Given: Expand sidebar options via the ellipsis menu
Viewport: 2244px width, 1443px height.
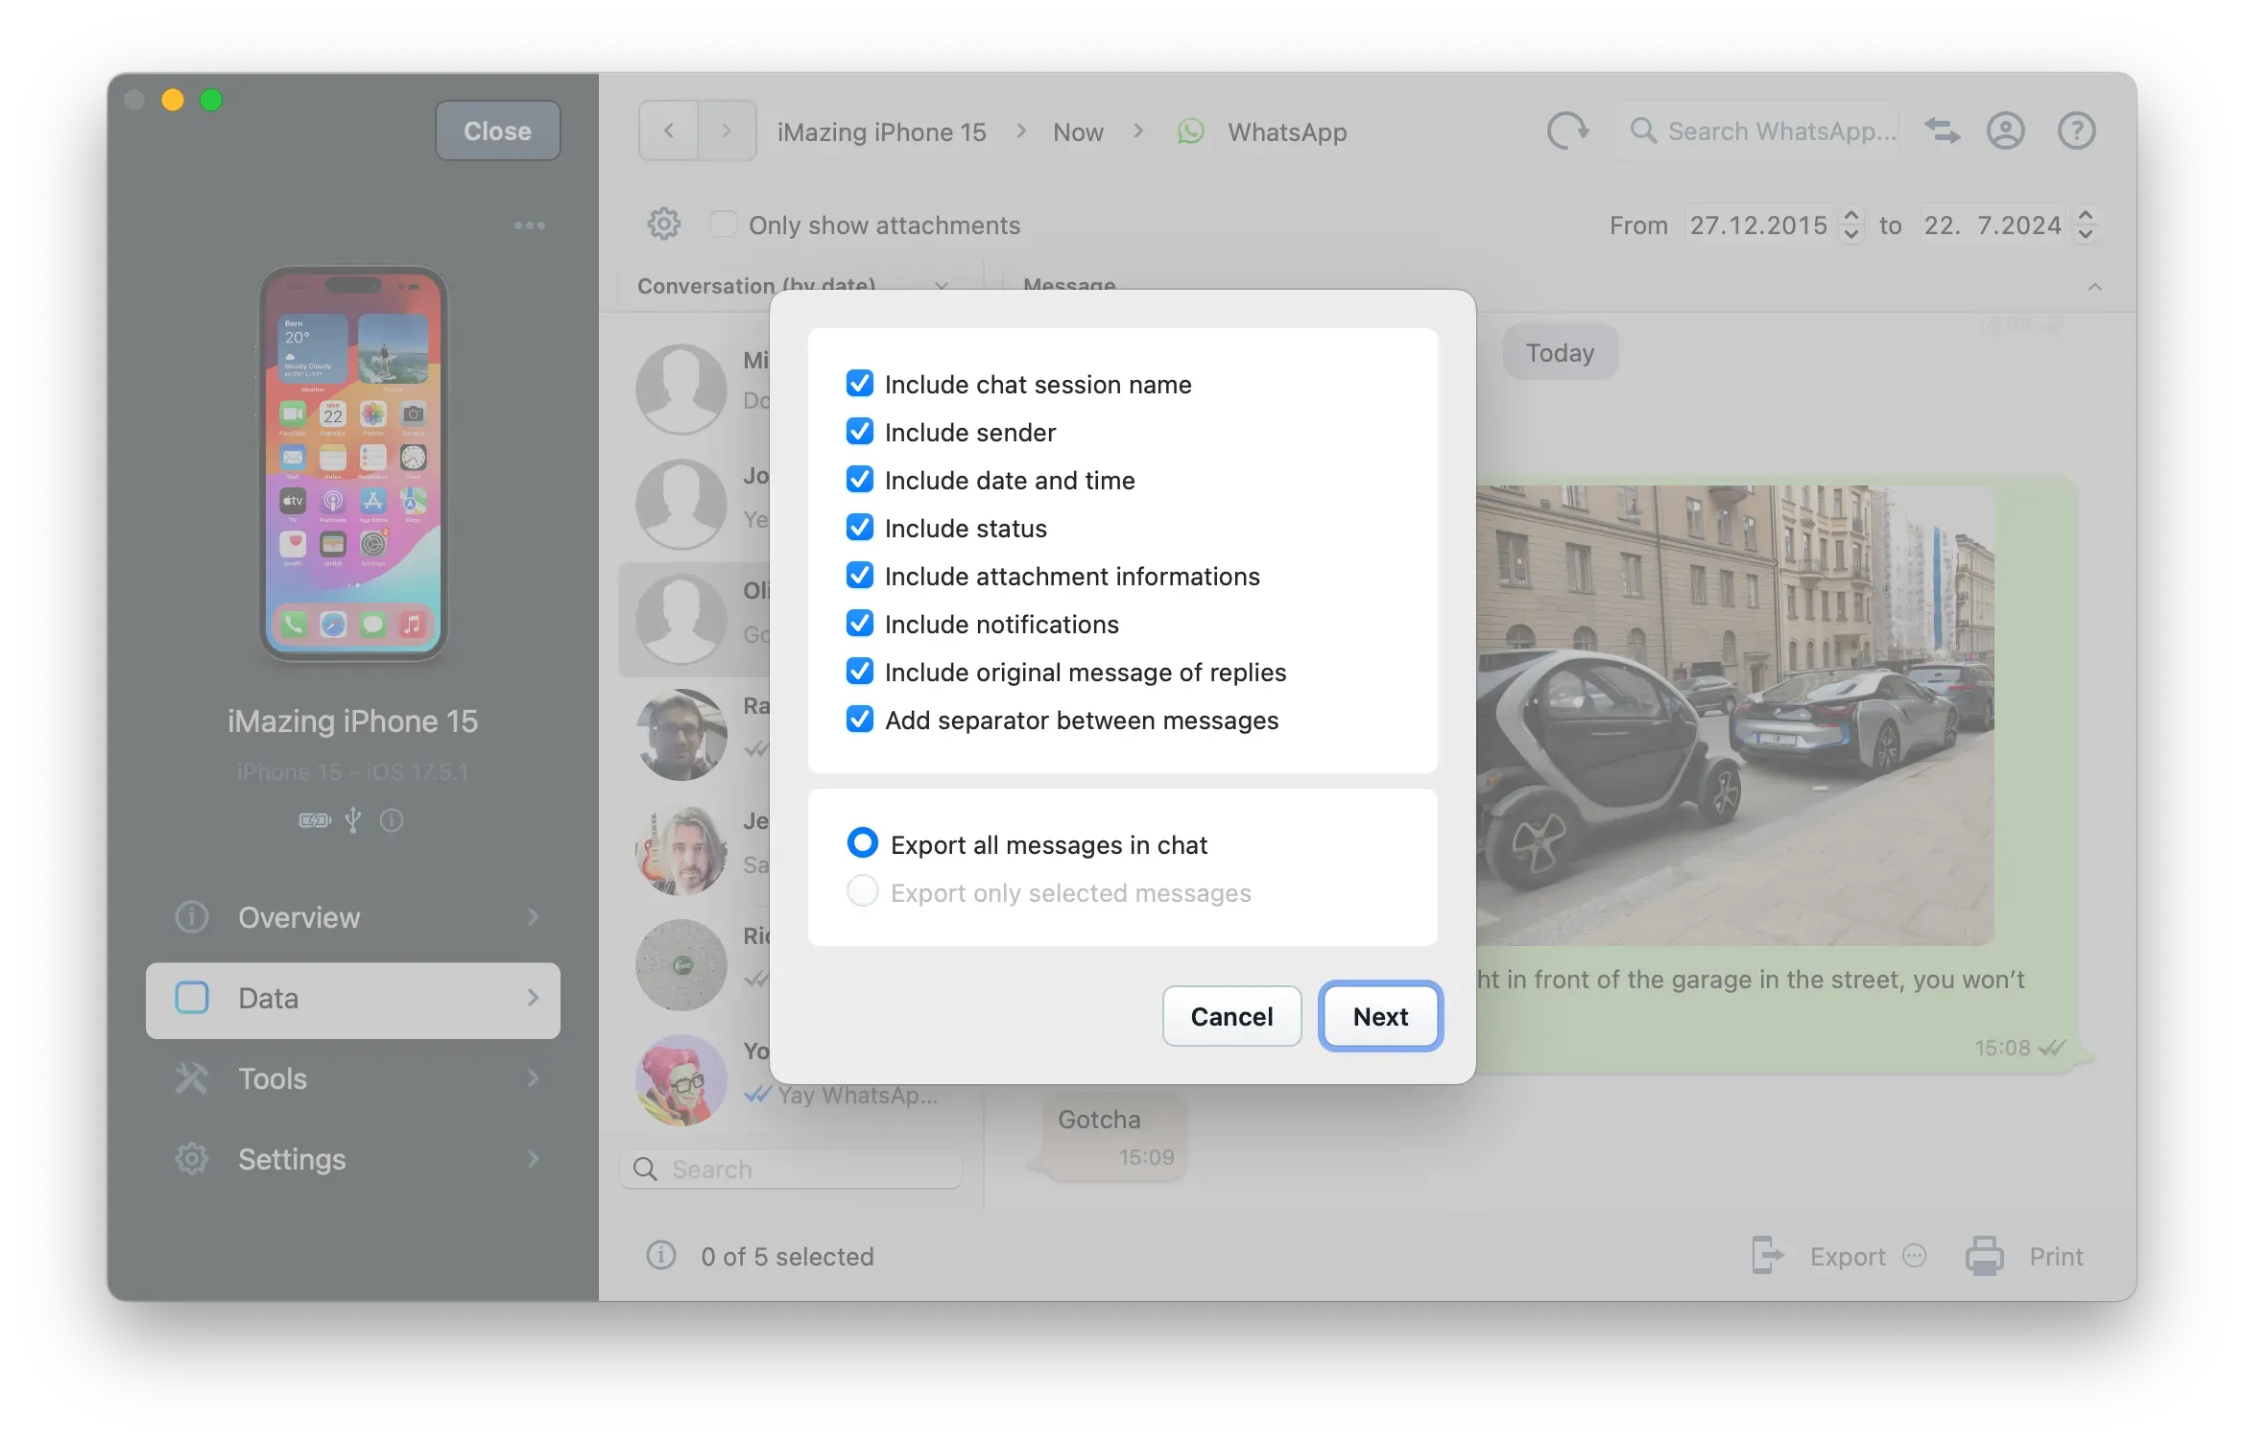Looking at the screenshot, I should coord(529,225).
